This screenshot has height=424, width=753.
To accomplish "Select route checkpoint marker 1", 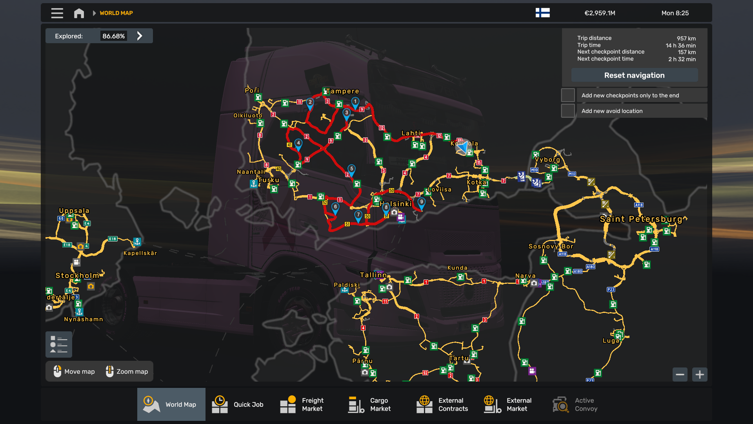I will point(355,102).
